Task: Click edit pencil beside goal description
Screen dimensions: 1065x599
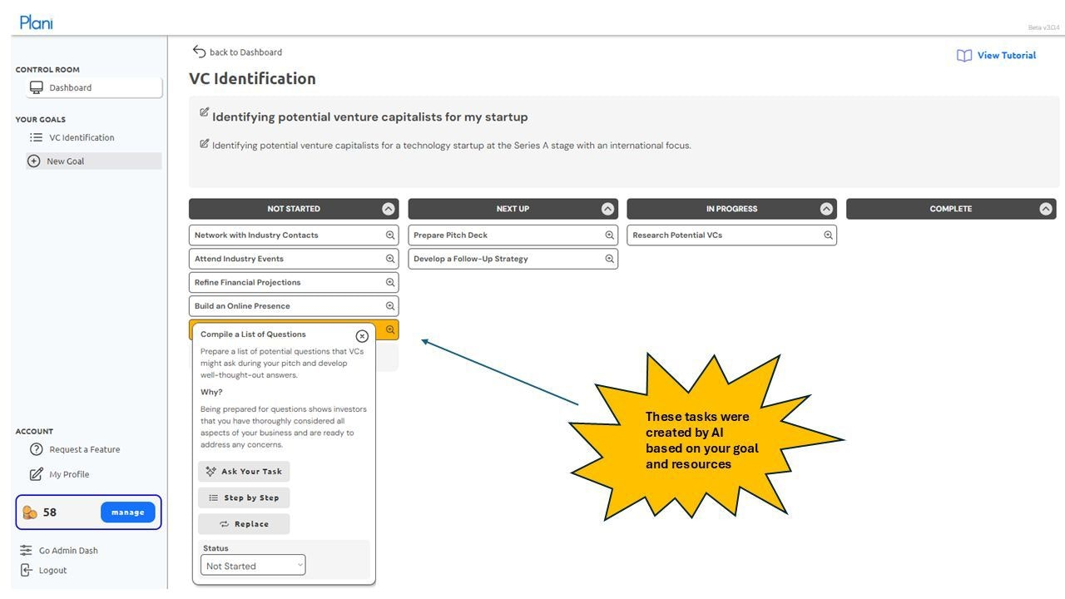Action: tap(204, 144)
